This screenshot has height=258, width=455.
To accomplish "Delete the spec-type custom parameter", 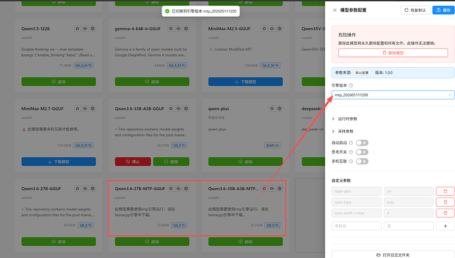I will [x=445, y=202].
